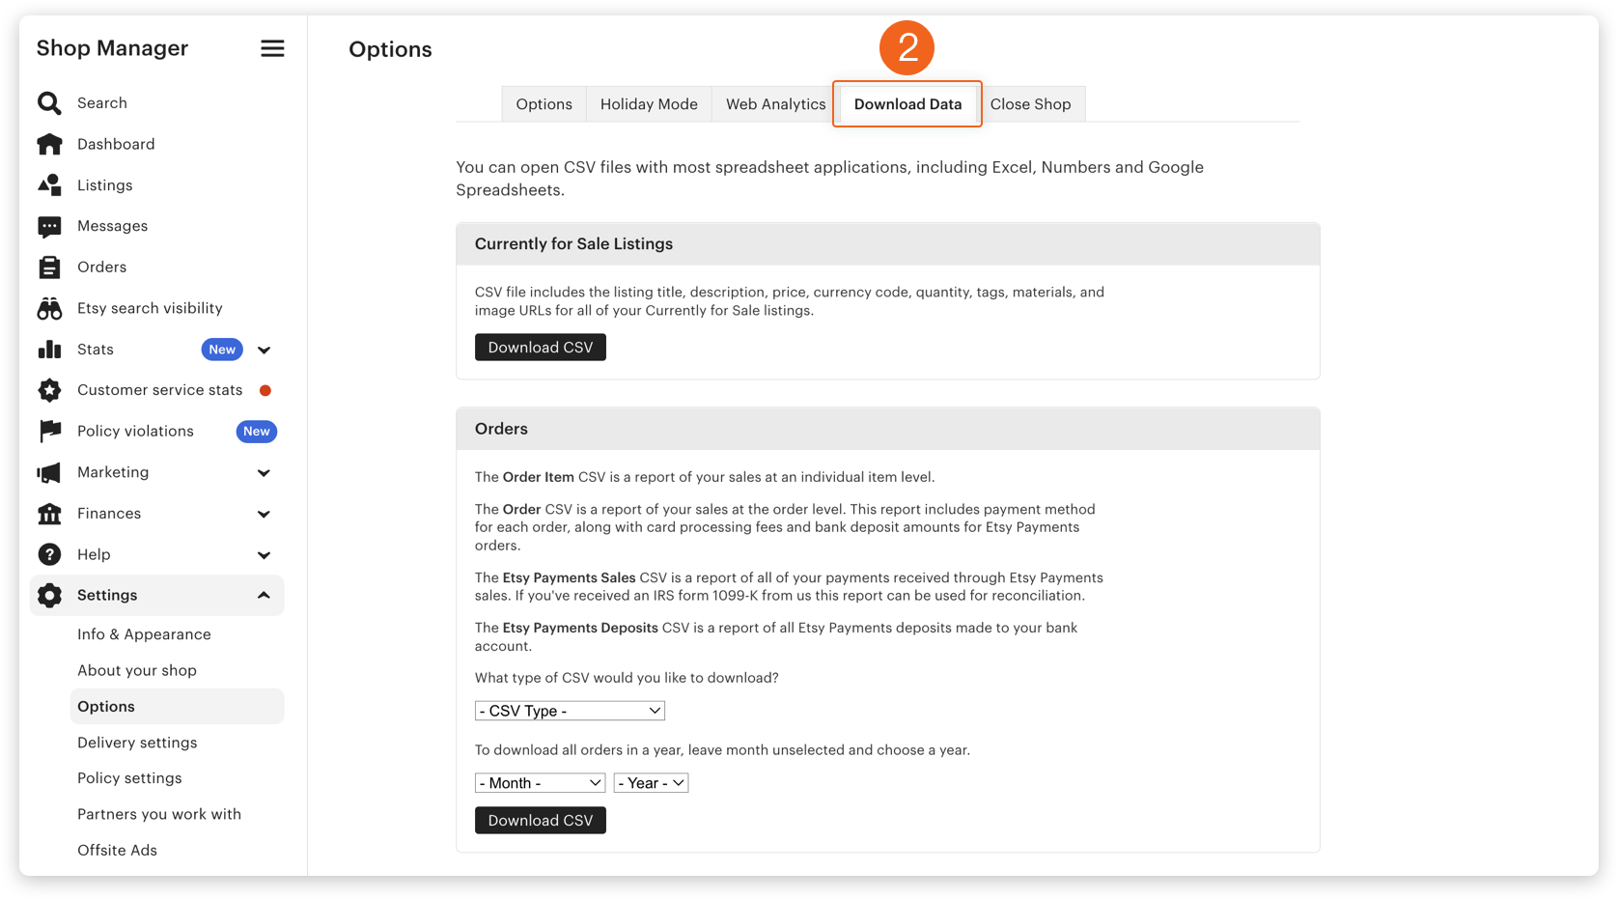Download CSV for Currently for Sale Listings
The image size is (1618, 899).
[x=540, y=348]
